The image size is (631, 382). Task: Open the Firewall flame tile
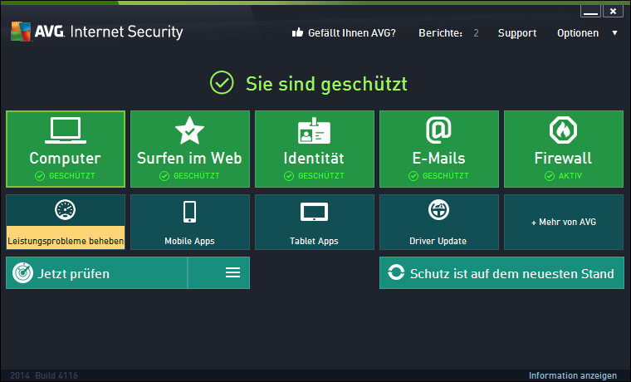click(564, 149)
